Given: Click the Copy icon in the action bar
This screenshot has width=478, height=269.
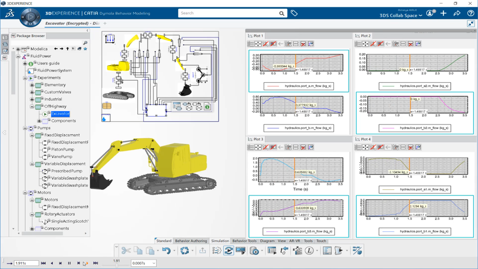Looking at the screenshot, I should tap(138, 251).
